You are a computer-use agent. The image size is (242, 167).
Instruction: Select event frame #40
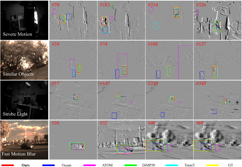pos(169,140)
